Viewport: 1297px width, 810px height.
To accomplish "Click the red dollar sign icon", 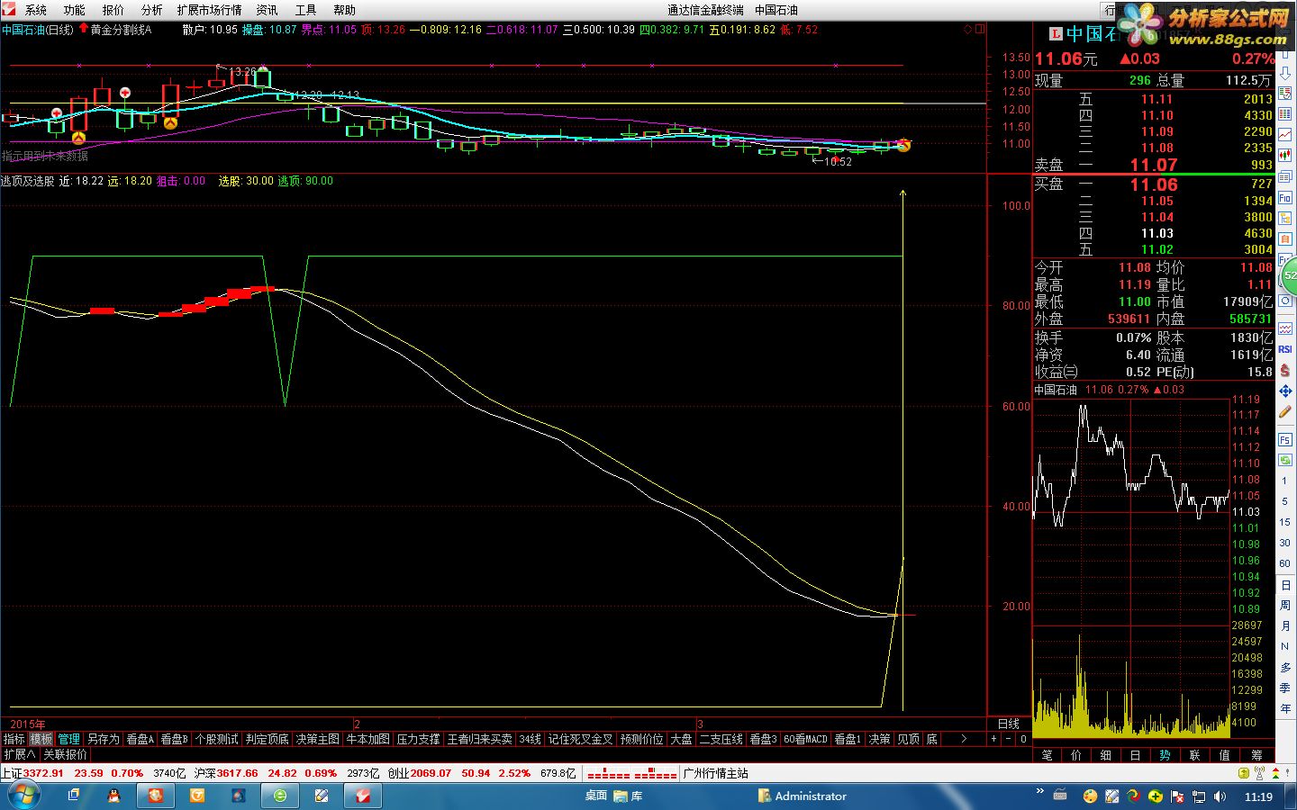I will click(x=1285, y=370).
